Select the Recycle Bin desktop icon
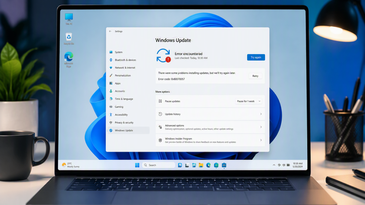Screen dimensions: 365x205 click(69, 39)
